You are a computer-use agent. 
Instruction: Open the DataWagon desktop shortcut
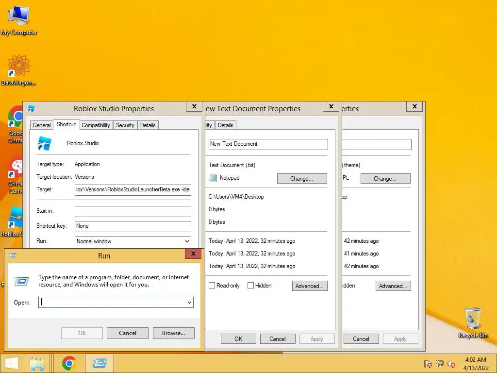19,70
